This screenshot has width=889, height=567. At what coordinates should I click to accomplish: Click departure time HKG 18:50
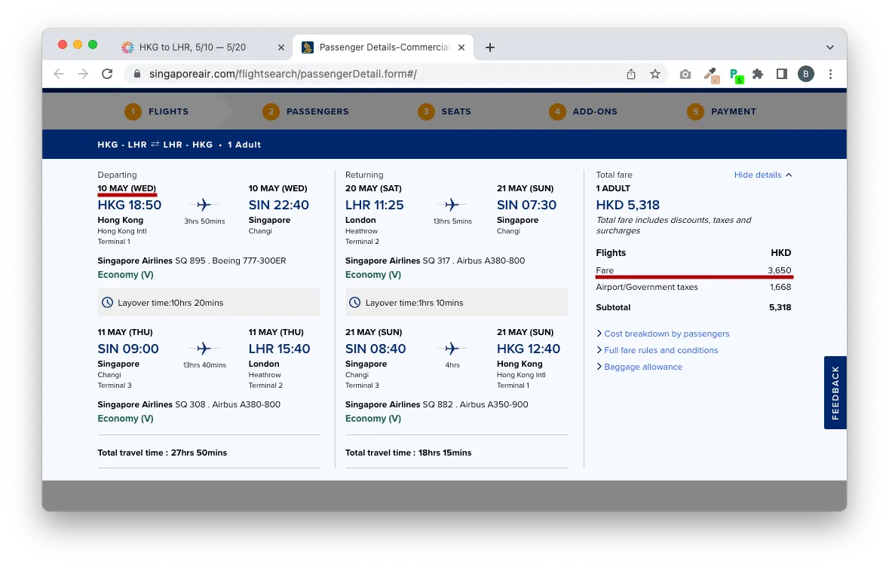coord(129,205)
